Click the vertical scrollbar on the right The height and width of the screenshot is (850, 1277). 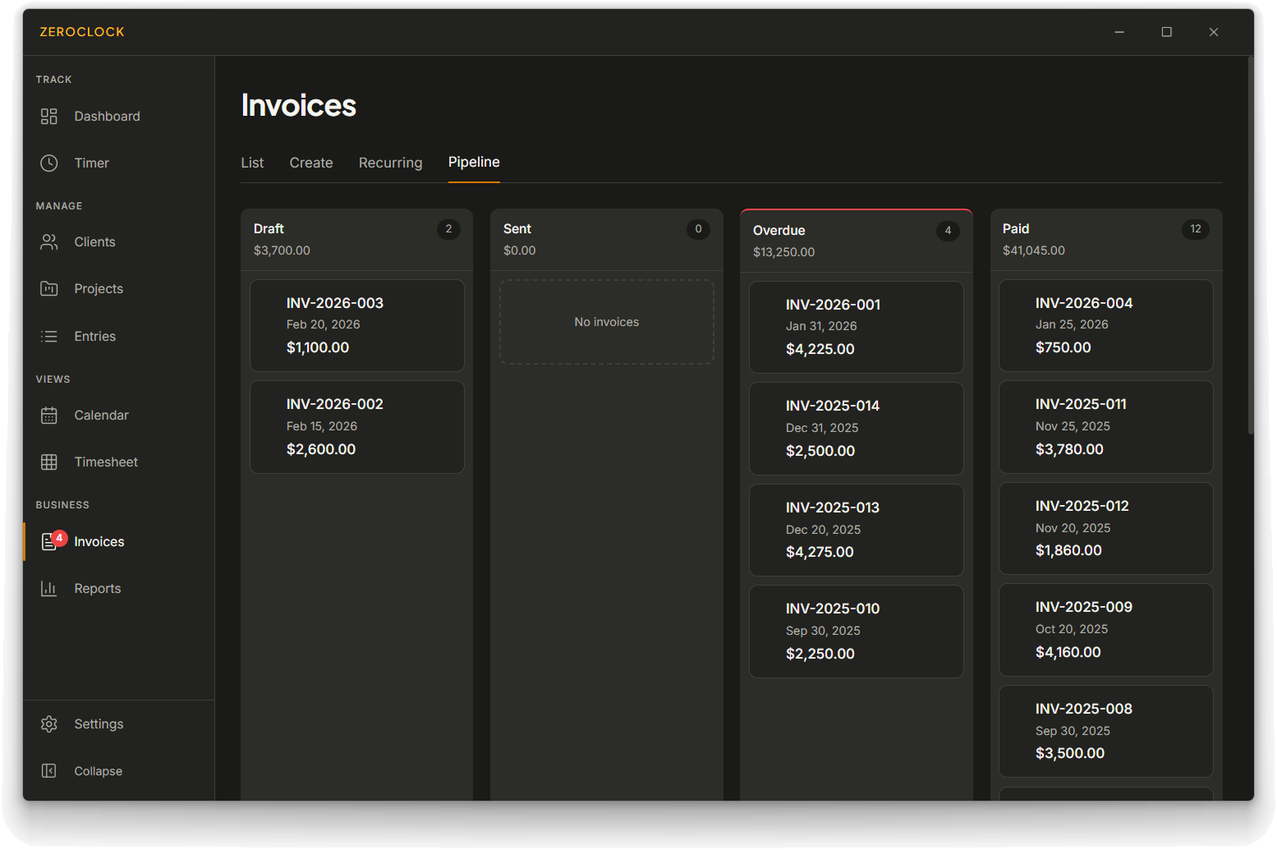[x=1250, y=246]
